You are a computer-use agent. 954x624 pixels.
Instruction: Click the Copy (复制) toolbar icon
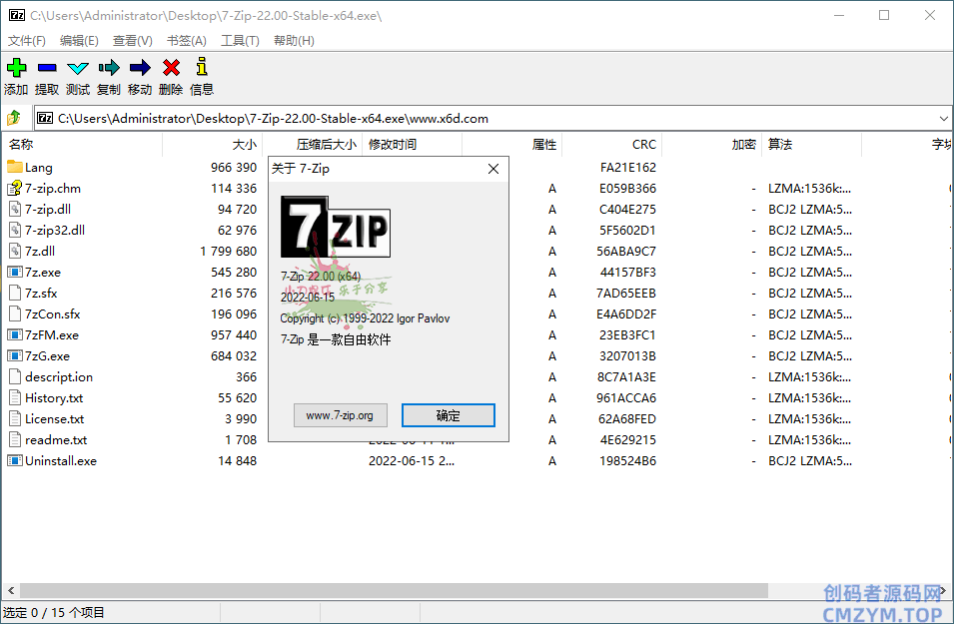coord(109,68)
